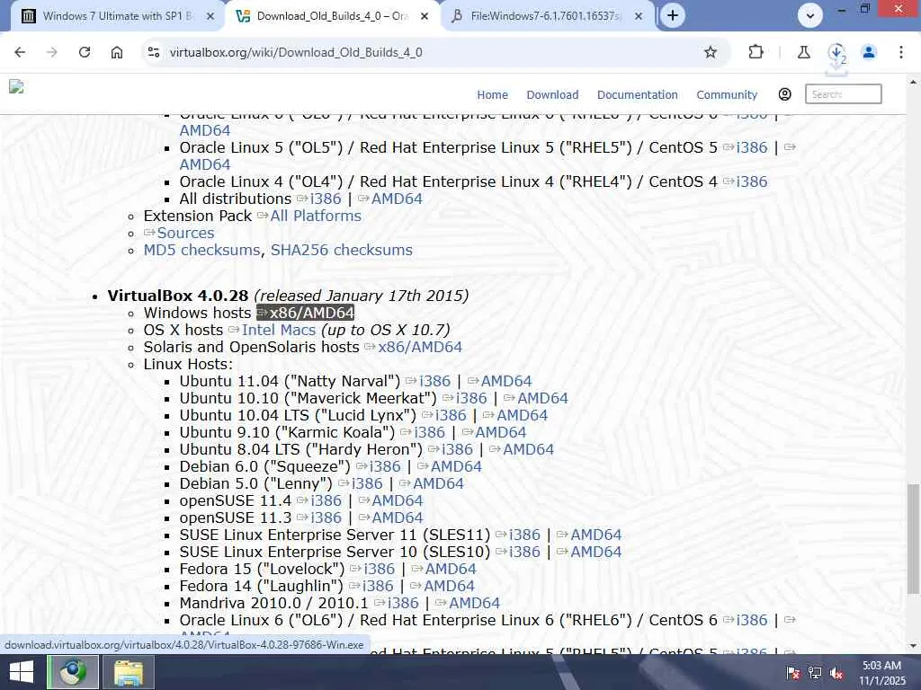This screenshot has height=690, width=921.
Task: Close the File:Windows7-6.1.7601 tab
Action: [639, 16]
